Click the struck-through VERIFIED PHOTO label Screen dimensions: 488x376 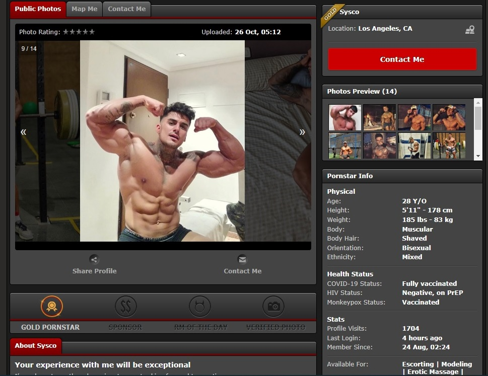click(x=276, y=327)
